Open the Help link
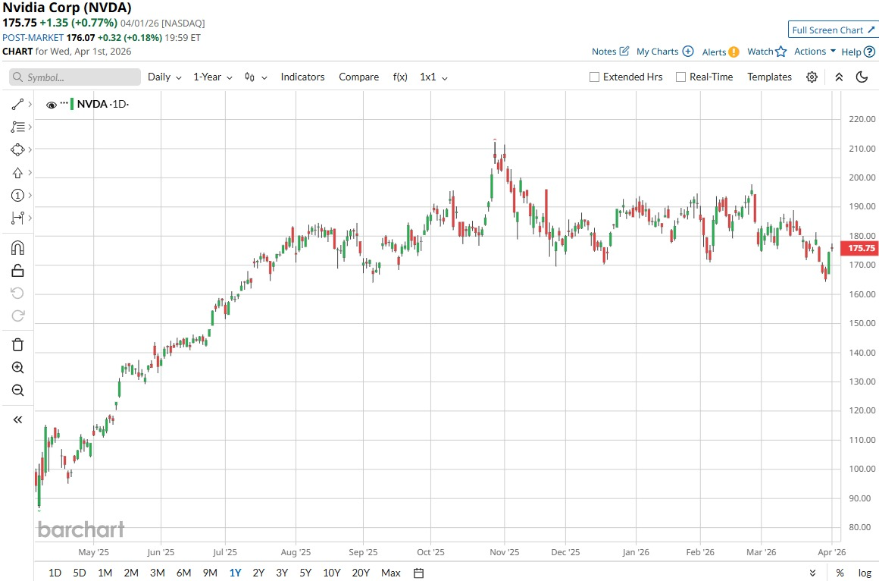Viewport: 879px width, 581px height. (858, 52)
